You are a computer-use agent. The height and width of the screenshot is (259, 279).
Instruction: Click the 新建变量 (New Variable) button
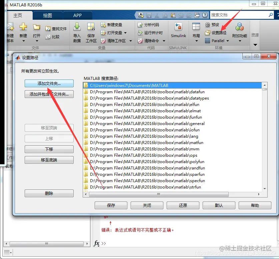(111, 25)
